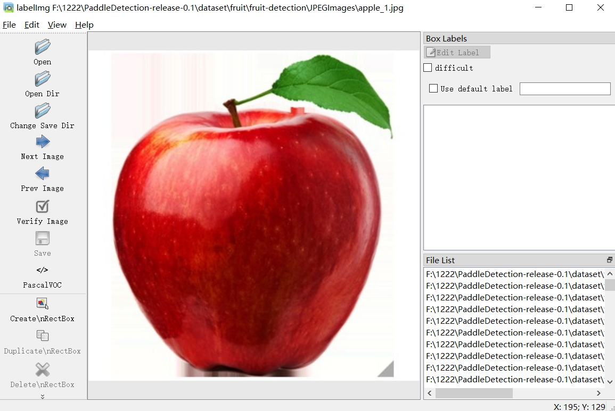Click the Open file icon
This screenshot has height=411, width=615.
click(43, 47)
